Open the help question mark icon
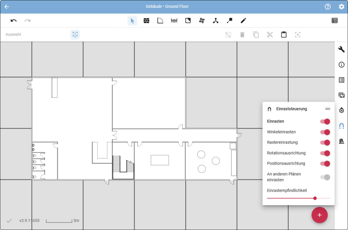The height and width of the screenshot is (230, 348). (x=327, y=7)
